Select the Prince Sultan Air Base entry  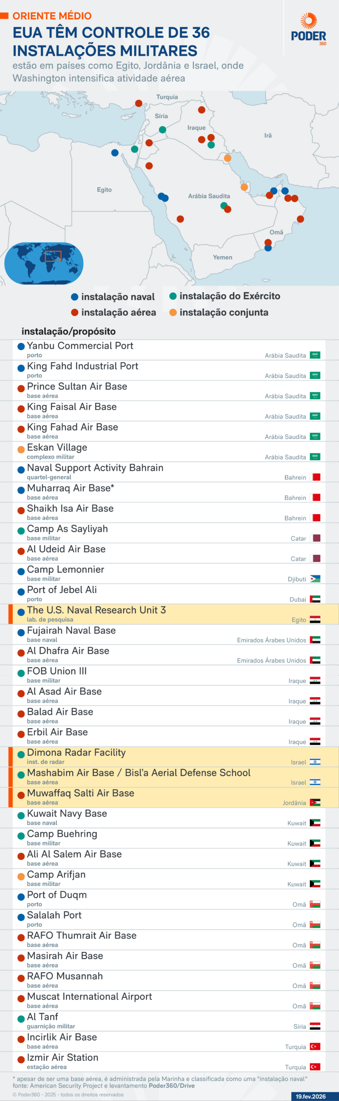(x=77, y=387)
